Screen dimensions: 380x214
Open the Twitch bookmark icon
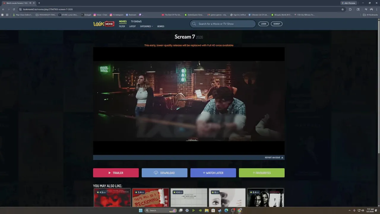click(140, 15)
